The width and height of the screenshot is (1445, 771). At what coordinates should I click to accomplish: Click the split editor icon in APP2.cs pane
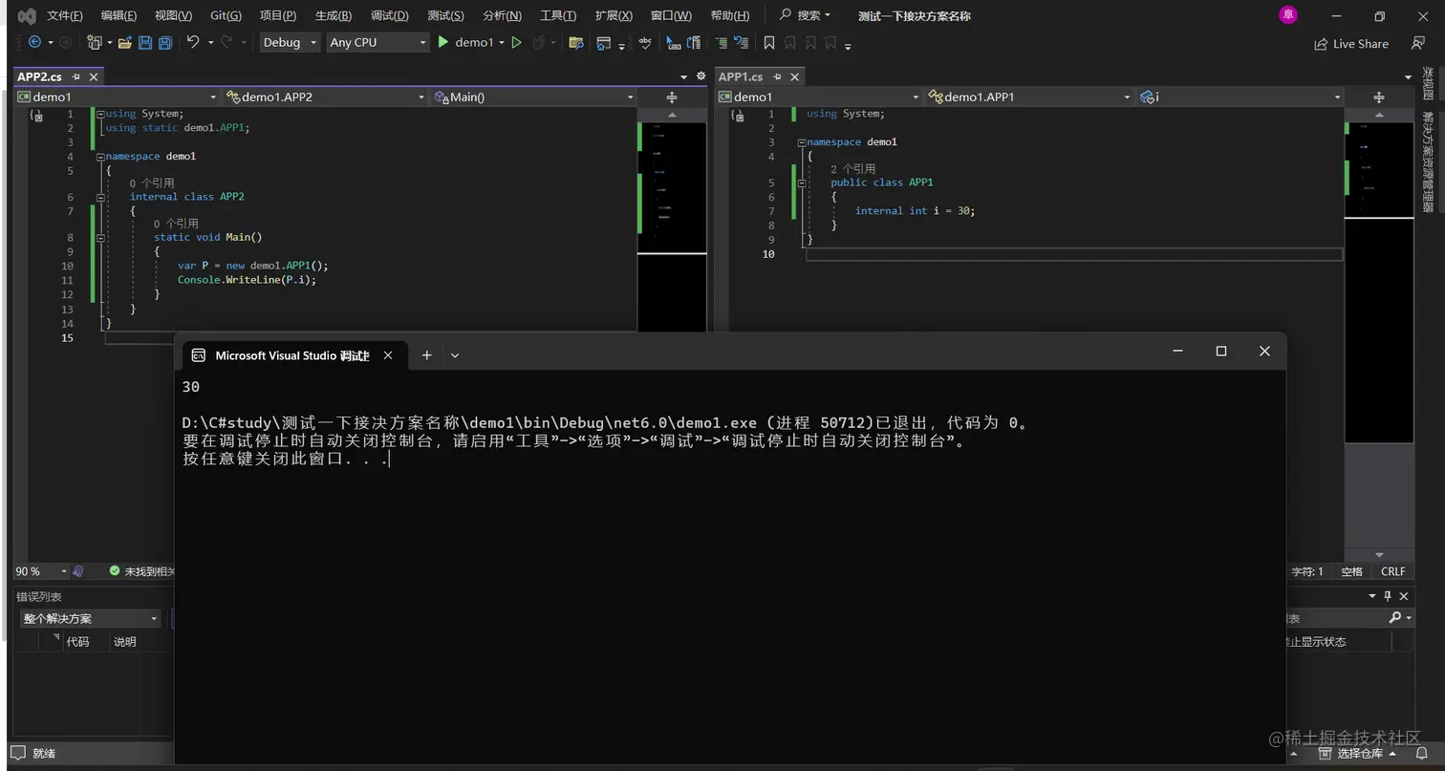(672, 96)
